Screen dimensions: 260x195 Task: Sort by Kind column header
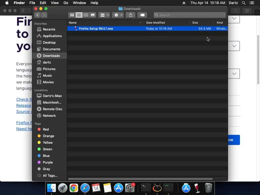pyautogui.click(x=221, y=23)
